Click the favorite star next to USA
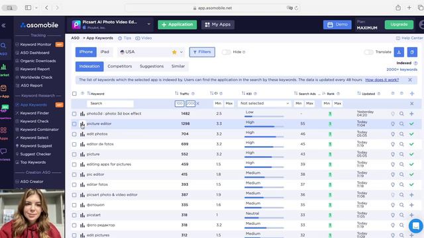Image resolution: width=424 pixels, height=238 pixels. 174,52
